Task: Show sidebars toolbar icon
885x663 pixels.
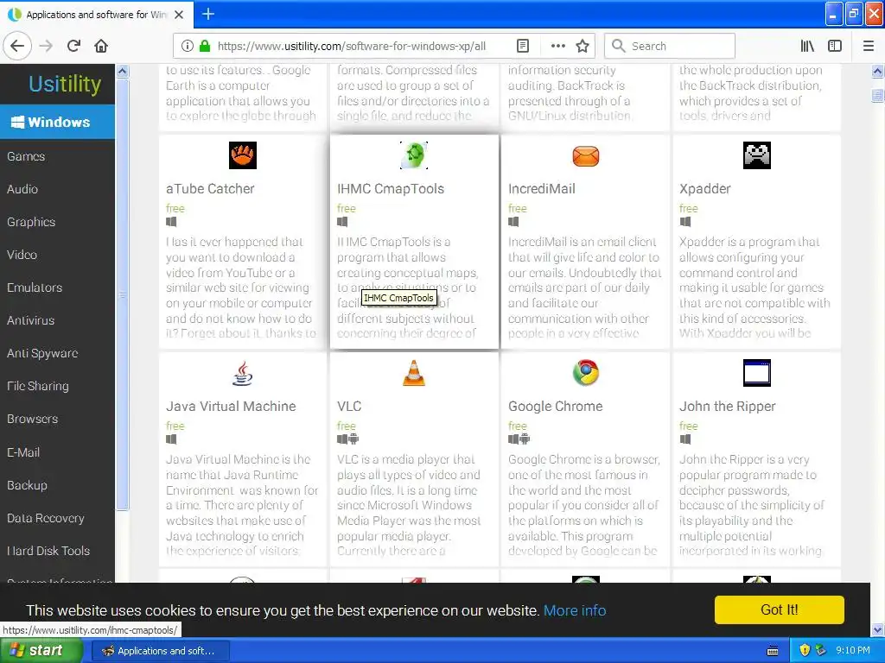Action: [x=835, y=46]
